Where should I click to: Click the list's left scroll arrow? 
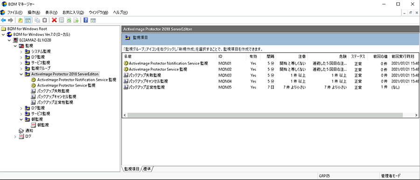(x=125, y=115)
